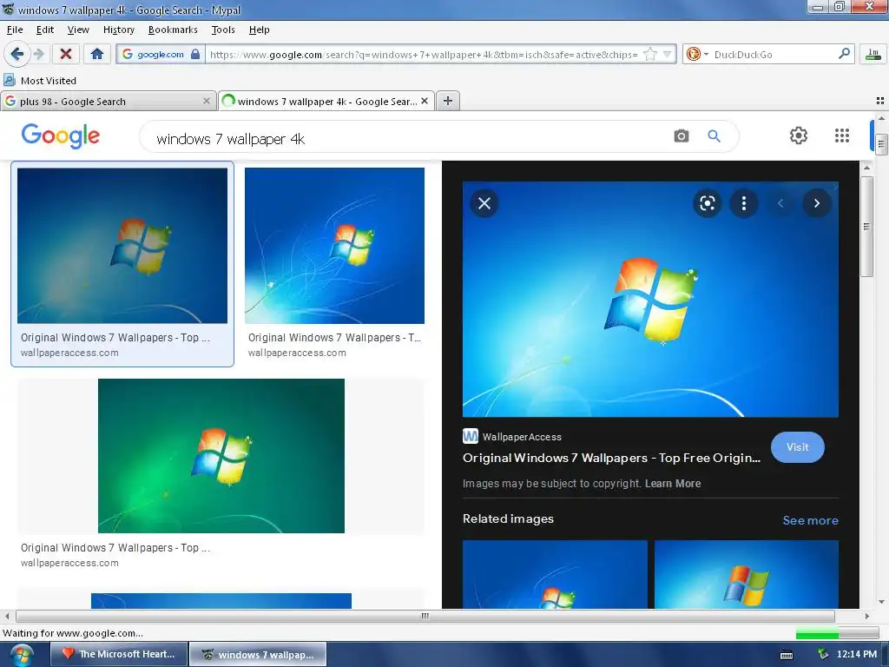Click the Google Lens search icon in preview
The image size is (889, 667).
[x=707, y=203]
